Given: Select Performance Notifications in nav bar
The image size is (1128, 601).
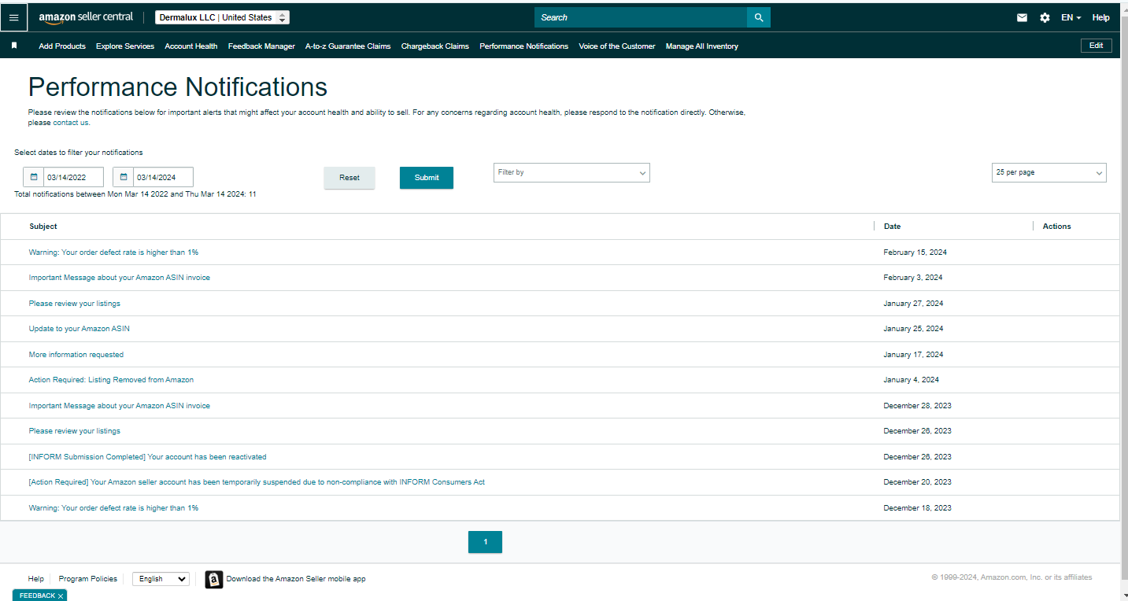Looking at the screenshot, I should [523, 46].
